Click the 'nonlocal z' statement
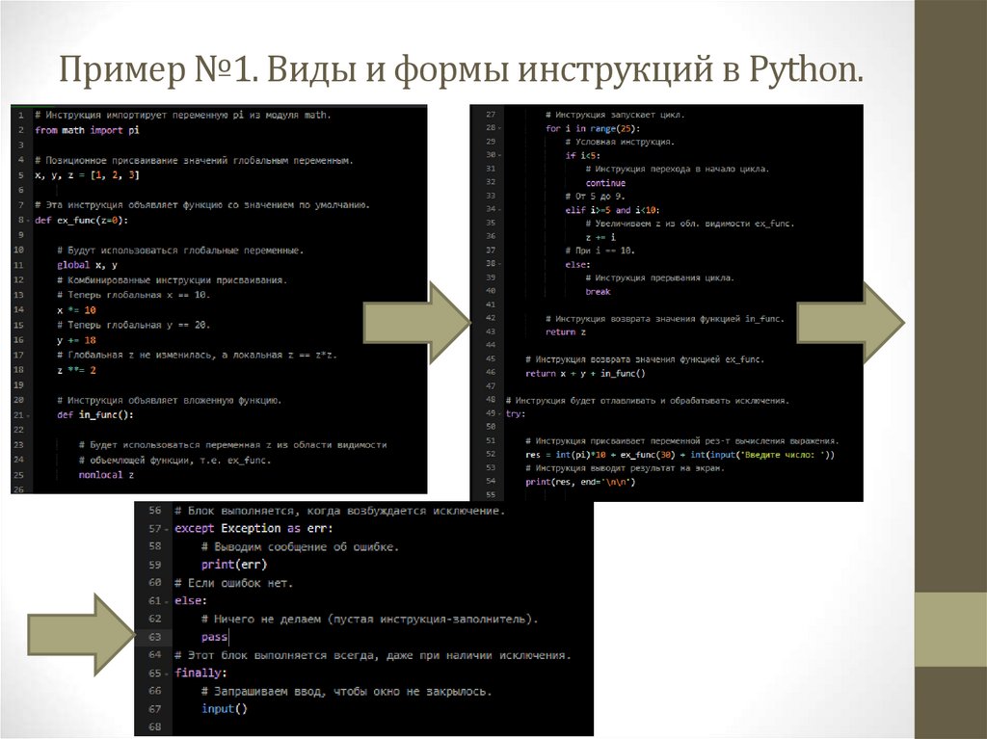 click(106, 475)
